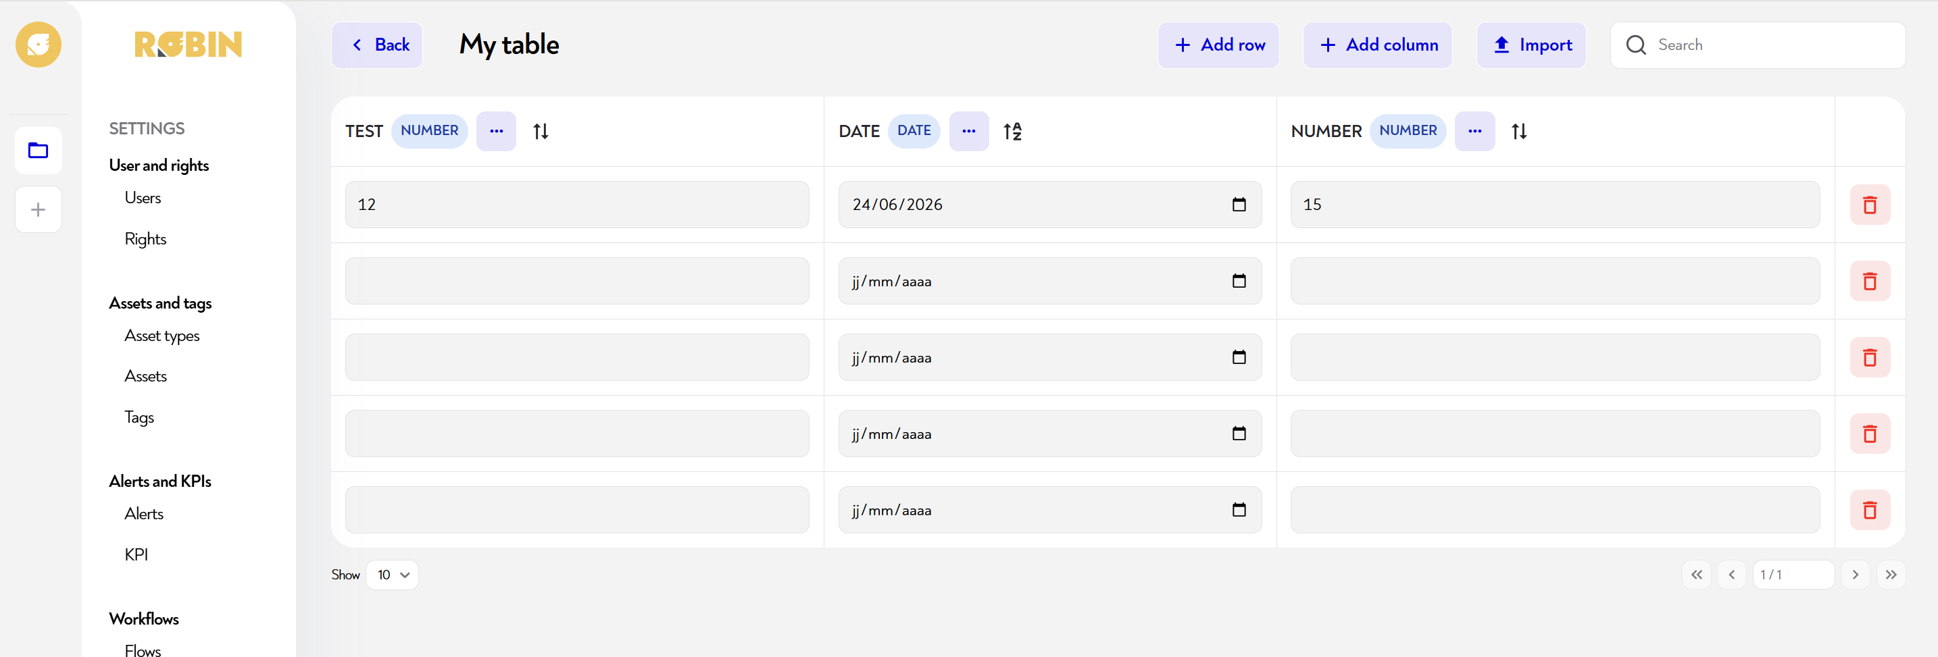Click Workflows section heading
Image resolution: width=1938 pixels, height=657 pixels.
pyautogui.click(x=144, y=619)
